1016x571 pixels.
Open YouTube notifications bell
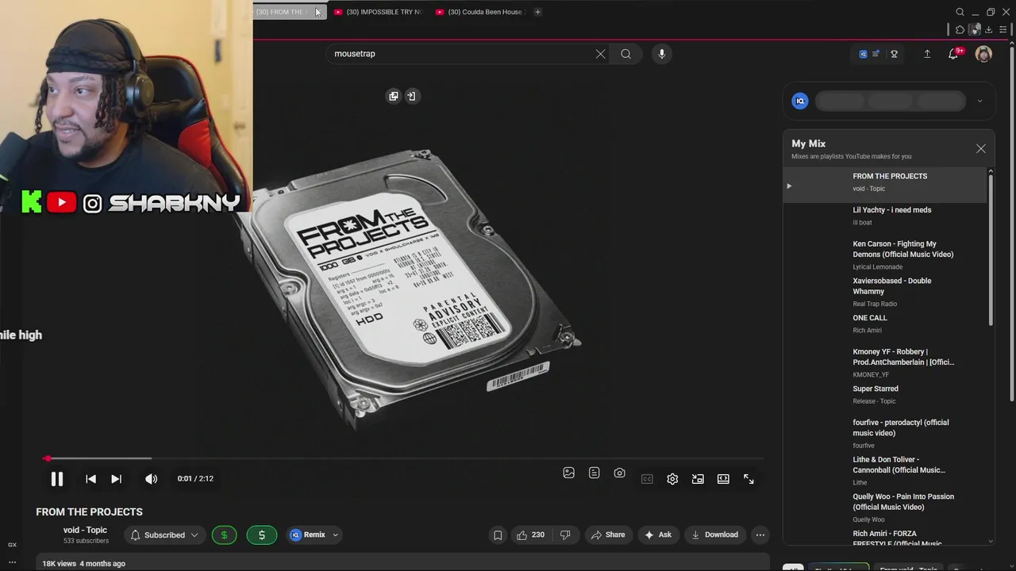[954, 54]
